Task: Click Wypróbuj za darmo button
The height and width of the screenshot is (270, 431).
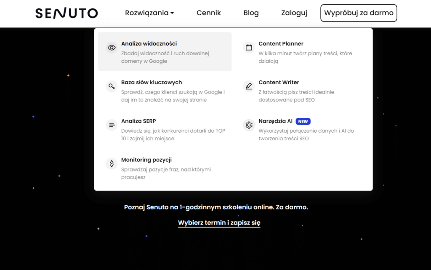Action: [x=358, y=13]
